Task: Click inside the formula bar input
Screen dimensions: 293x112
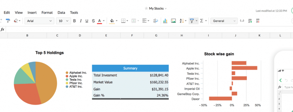Action: (148, 29)
